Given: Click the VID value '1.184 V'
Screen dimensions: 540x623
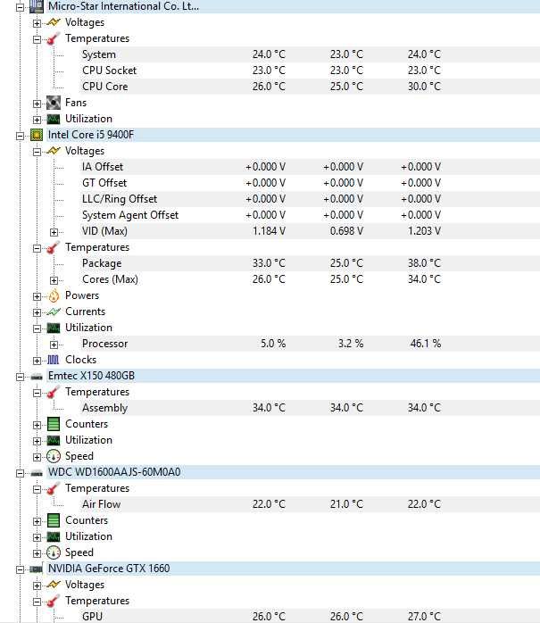Looking at the screenshot, I should click(269, 231).
